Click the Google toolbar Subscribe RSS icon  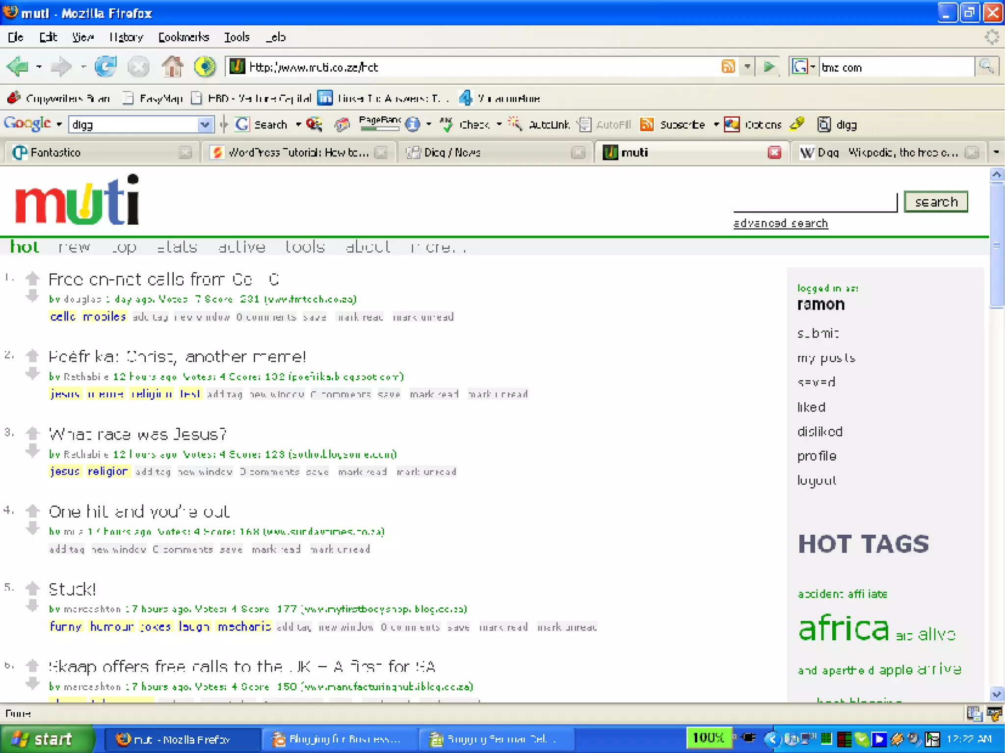tap(647, 125)
